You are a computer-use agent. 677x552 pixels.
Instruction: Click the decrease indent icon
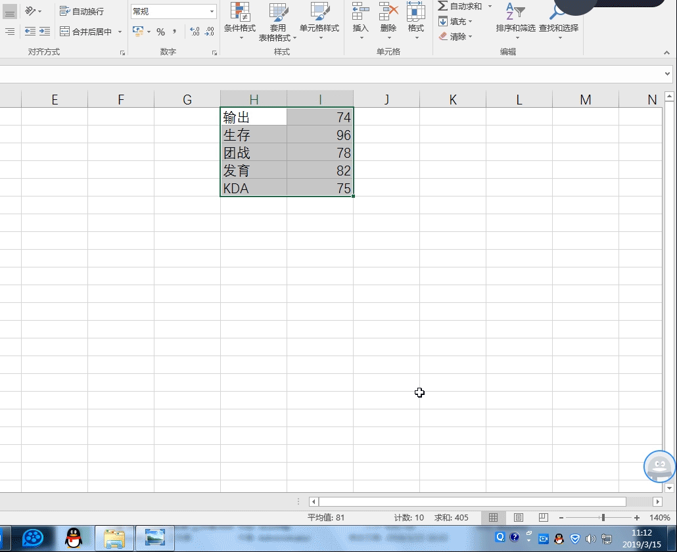pyautogui.click(x=30, y=31)
